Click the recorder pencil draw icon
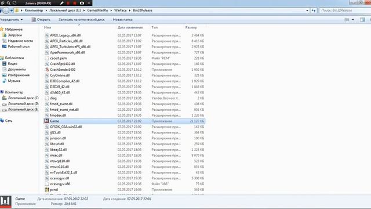Screen dimensions: 371x209 pyautogui.click(x=62, y=3)
